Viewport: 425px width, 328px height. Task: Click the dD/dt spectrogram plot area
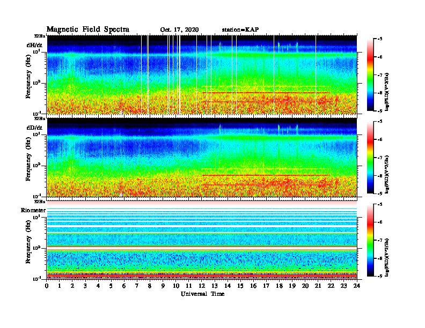click(202, 157)
